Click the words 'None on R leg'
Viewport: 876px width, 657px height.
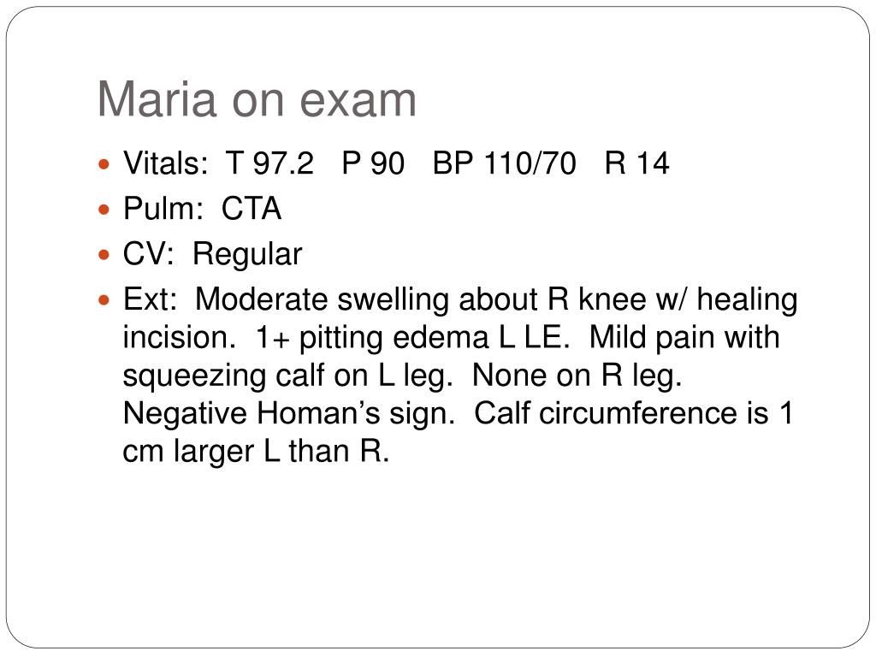(x=577, y=375)
